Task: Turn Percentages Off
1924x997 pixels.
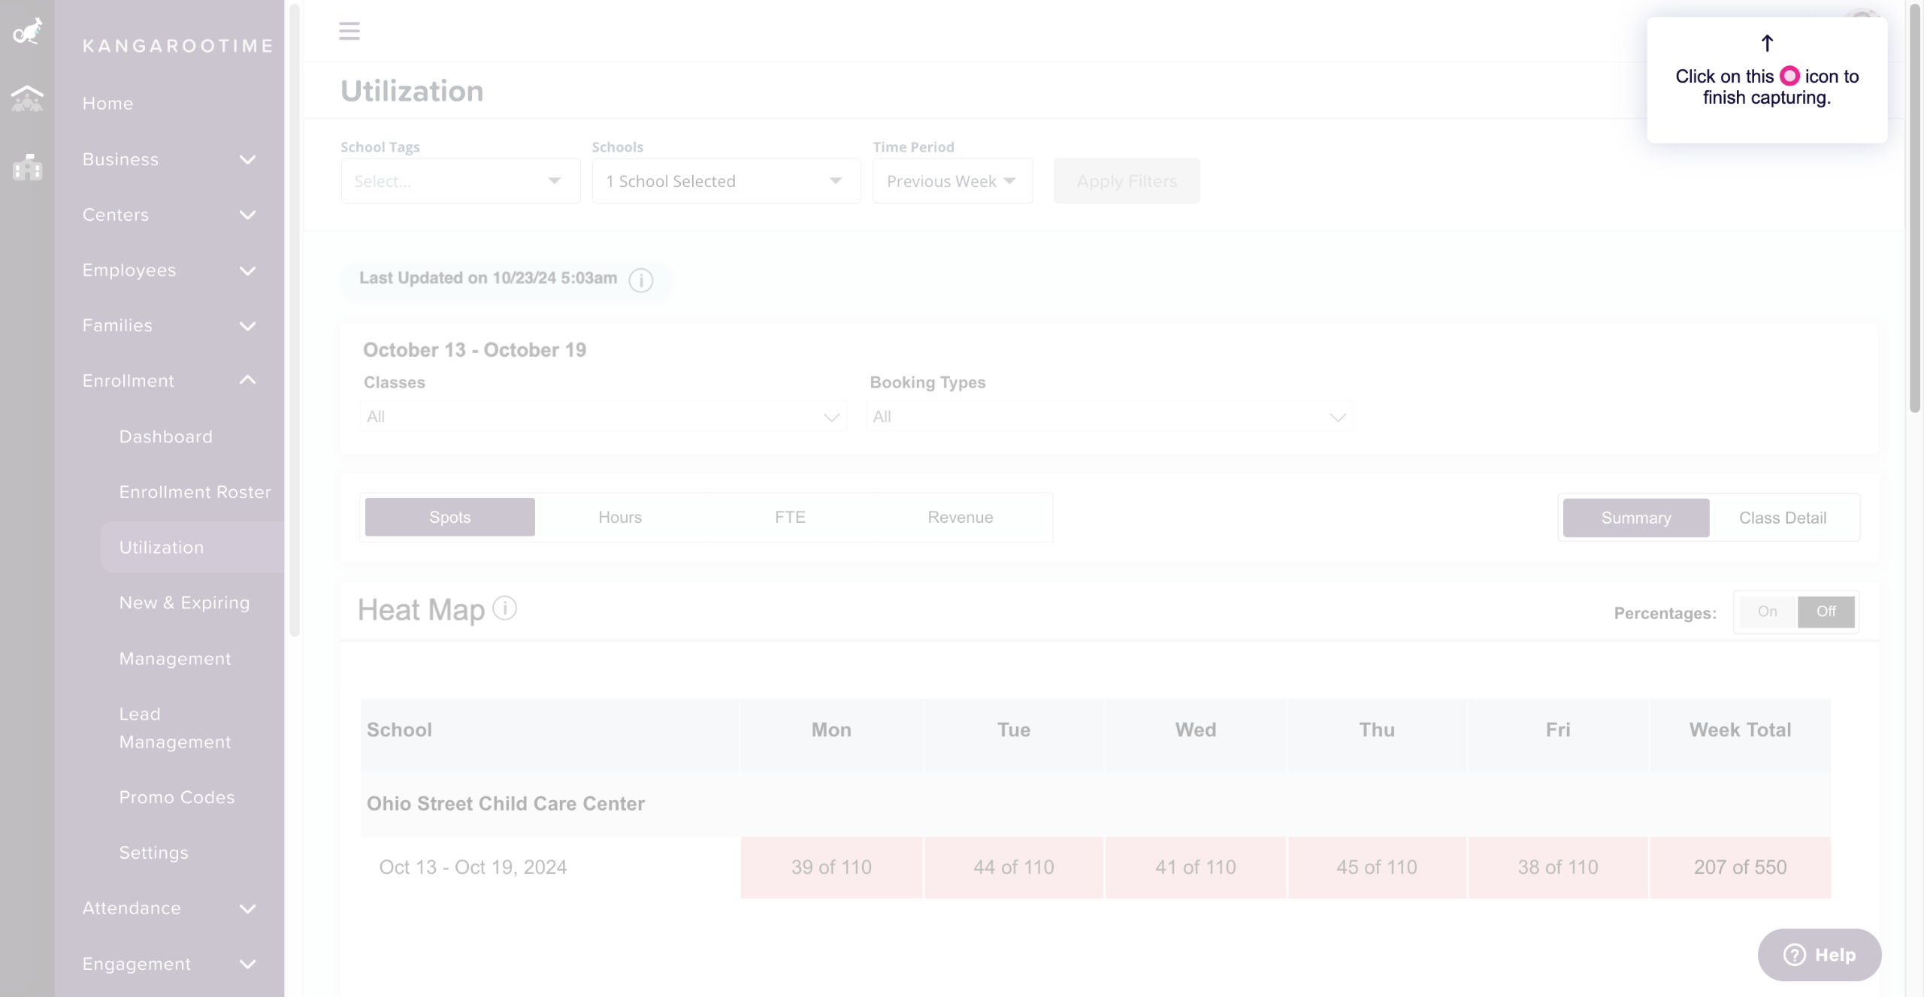Action: click(1826, 612)
